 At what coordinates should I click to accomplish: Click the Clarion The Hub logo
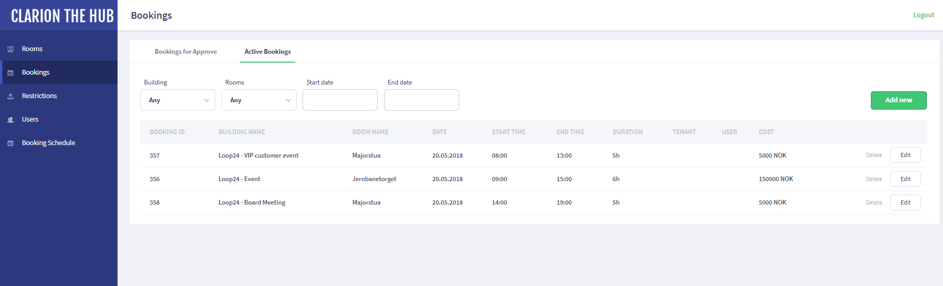click(62, 16)
